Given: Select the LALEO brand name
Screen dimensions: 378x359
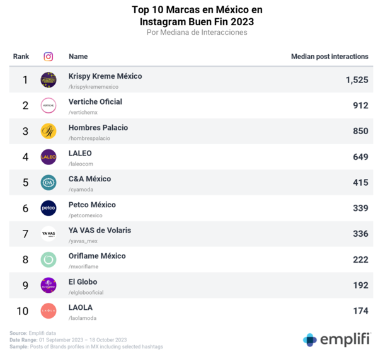Looking at the screenshot, I should click(80, 153).
